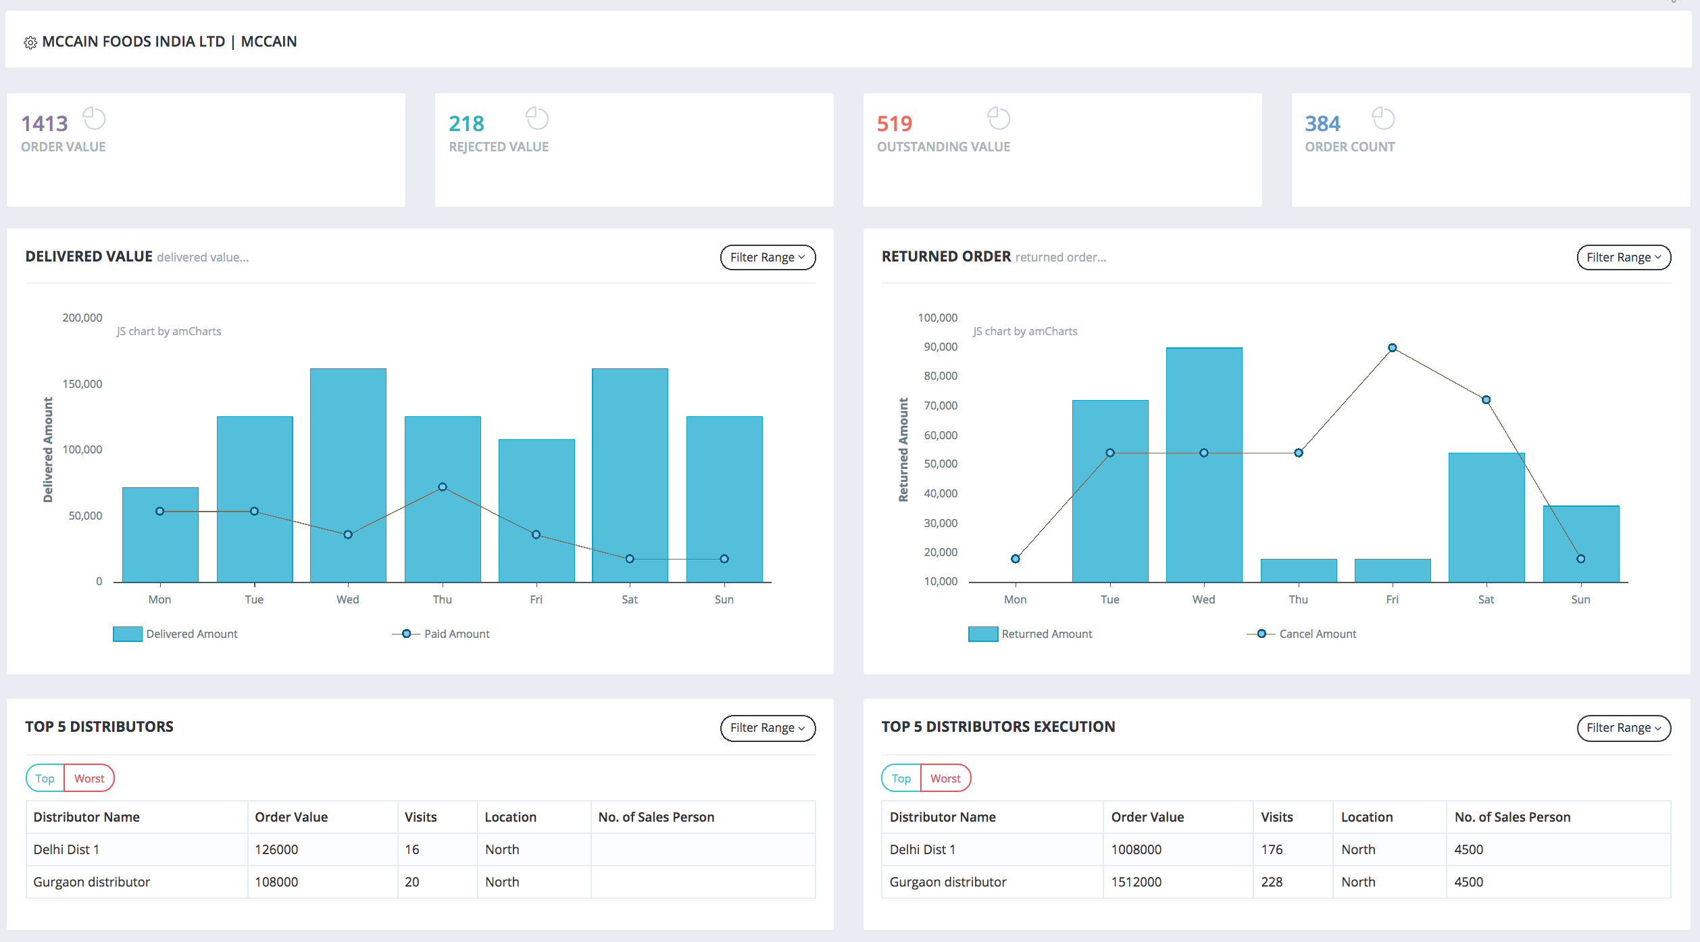Image resolution: width=1700 pixels, height=942 pixels.
Task: Click the Mon Cancel Amount point in Returned chart
Action: click(x=1016, y=559)
